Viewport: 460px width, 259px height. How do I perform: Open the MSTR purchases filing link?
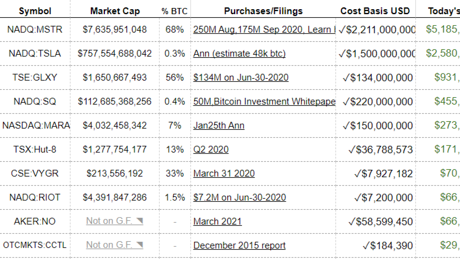(264, 29)
